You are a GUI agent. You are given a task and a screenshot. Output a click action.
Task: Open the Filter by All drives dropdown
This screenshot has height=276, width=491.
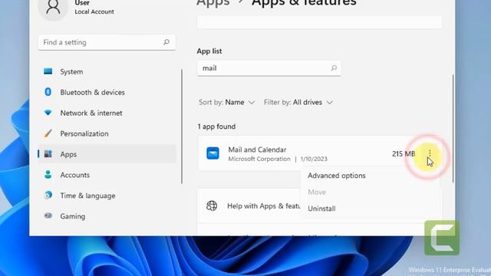click(298, 102)
